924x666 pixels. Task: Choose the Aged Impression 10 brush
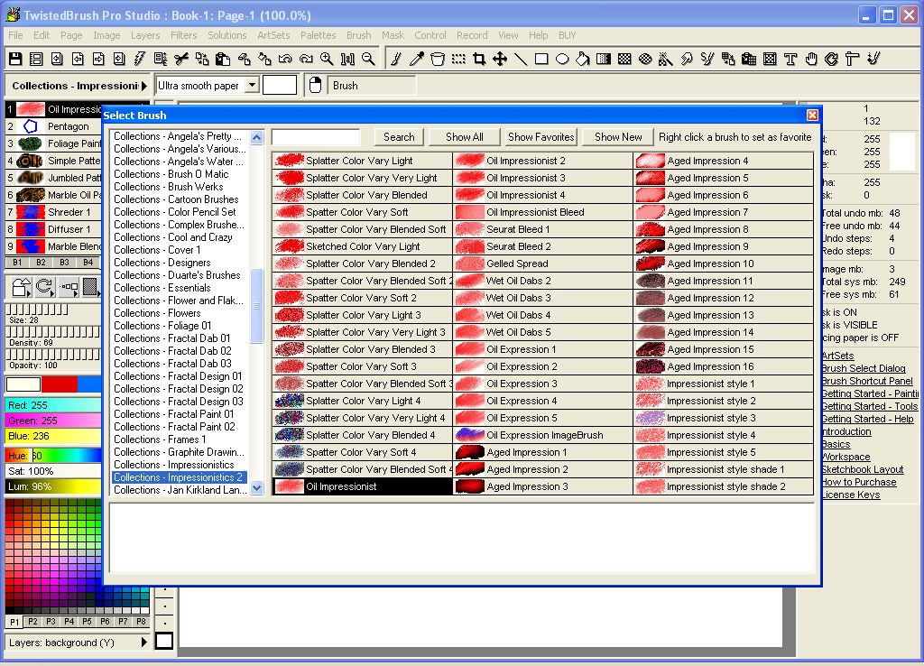point(724,264)
